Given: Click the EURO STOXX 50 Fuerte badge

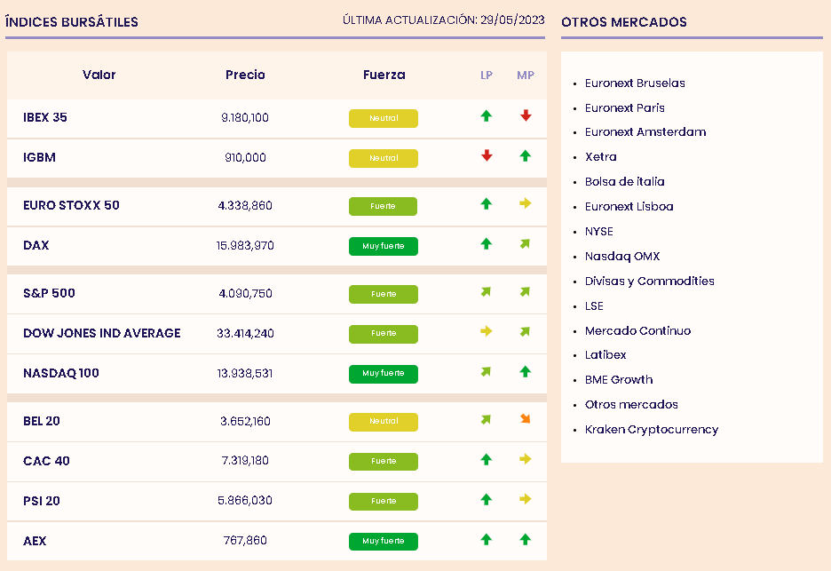Looking at the screenshot, I should point(384,206).
